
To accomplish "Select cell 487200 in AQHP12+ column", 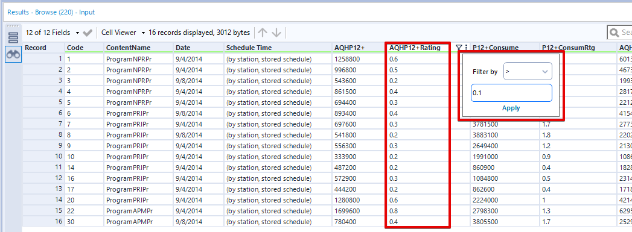I will click(x=359, y=168).
